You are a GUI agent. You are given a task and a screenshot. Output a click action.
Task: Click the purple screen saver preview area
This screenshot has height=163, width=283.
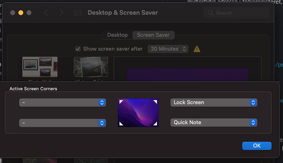(x=187, y=74)
